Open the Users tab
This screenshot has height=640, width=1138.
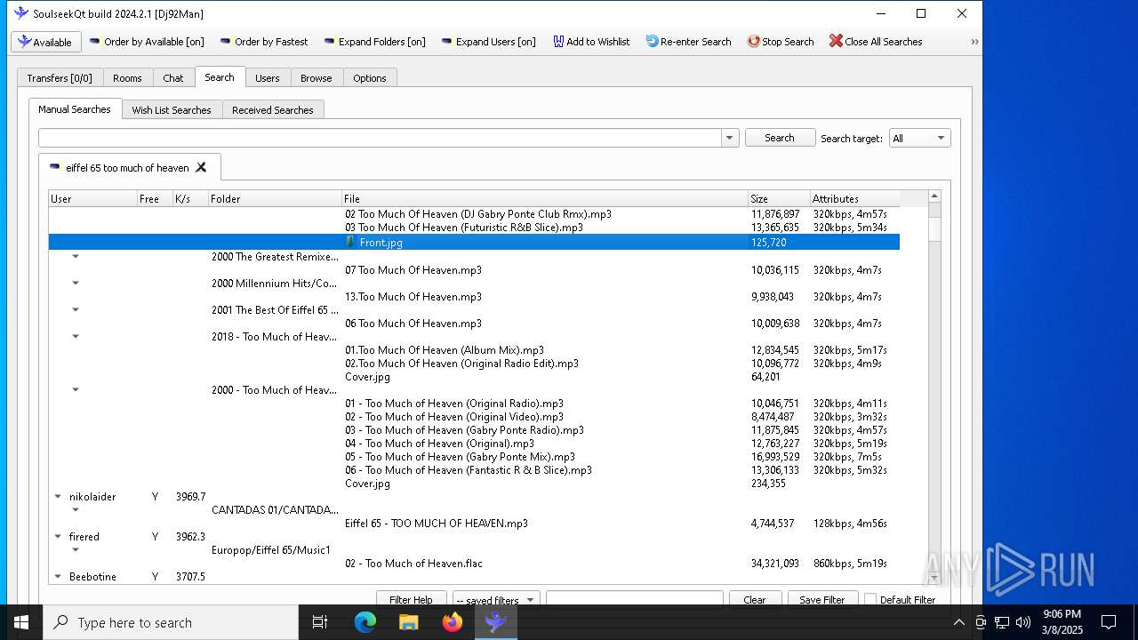pyautogui.click(x=268, y=78)
